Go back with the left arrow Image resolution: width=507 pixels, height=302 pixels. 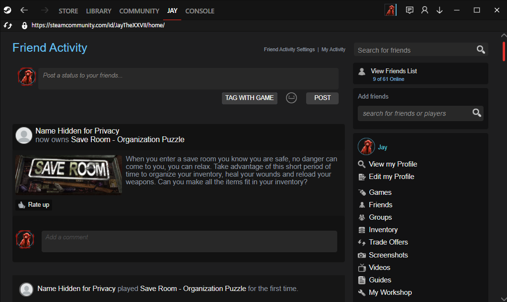pyautogui.click(x=24, y=11)
